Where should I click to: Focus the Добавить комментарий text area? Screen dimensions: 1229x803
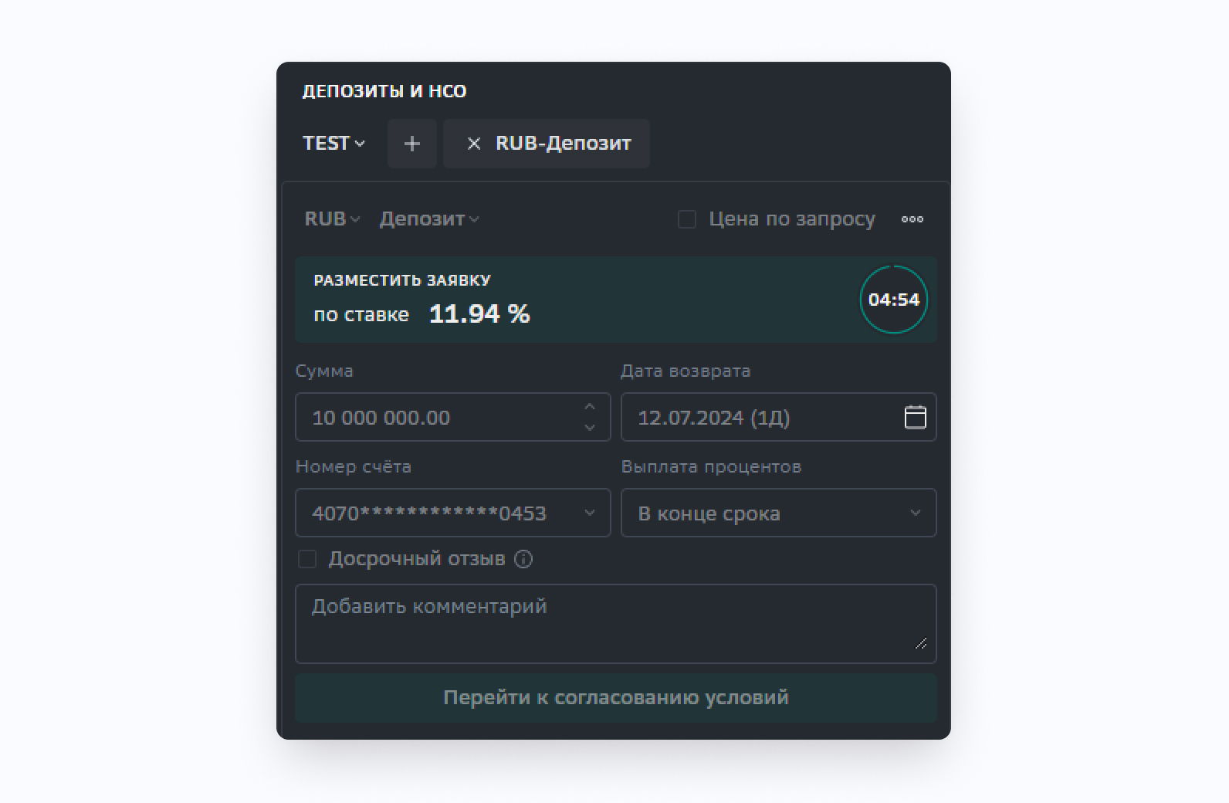pyautogui.click(x=616, y=624)
